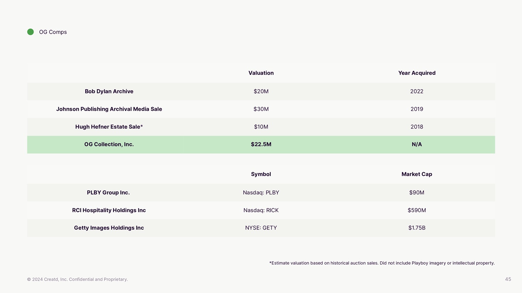Click the Getty Images Holdings Inc label
The image size is (522, 293).
[109, 228]
